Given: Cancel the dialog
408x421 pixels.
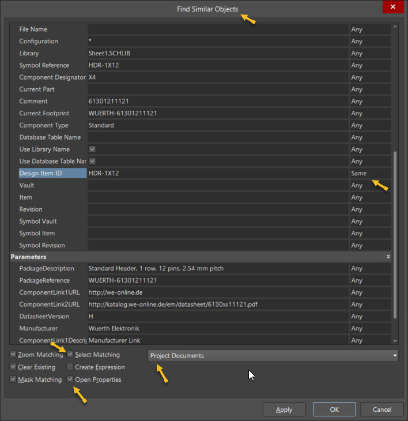Looking at the screenshot, I should tap(382, 409).
